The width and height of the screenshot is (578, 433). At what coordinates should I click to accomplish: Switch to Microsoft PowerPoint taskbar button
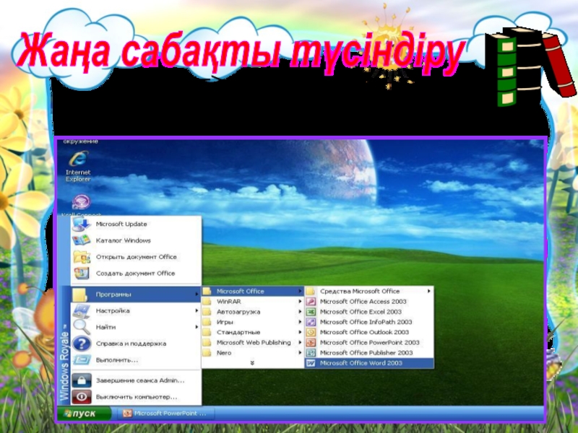(166, 414)
